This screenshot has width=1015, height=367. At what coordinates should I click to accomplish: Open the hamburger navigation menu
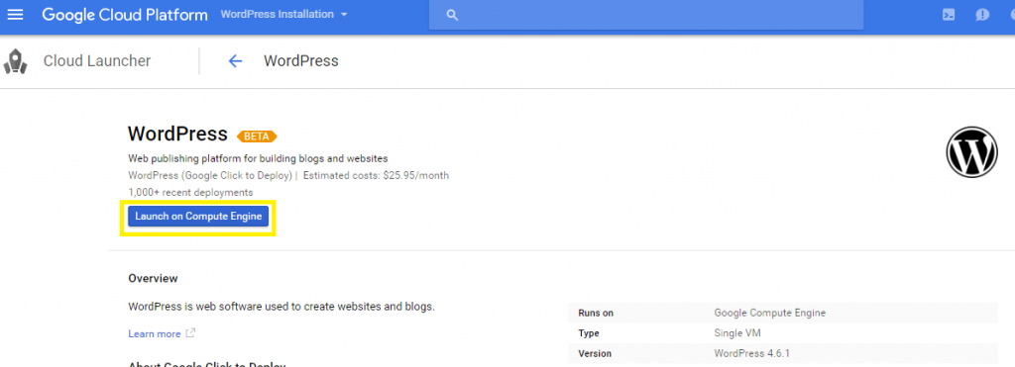tap(14, 14)
